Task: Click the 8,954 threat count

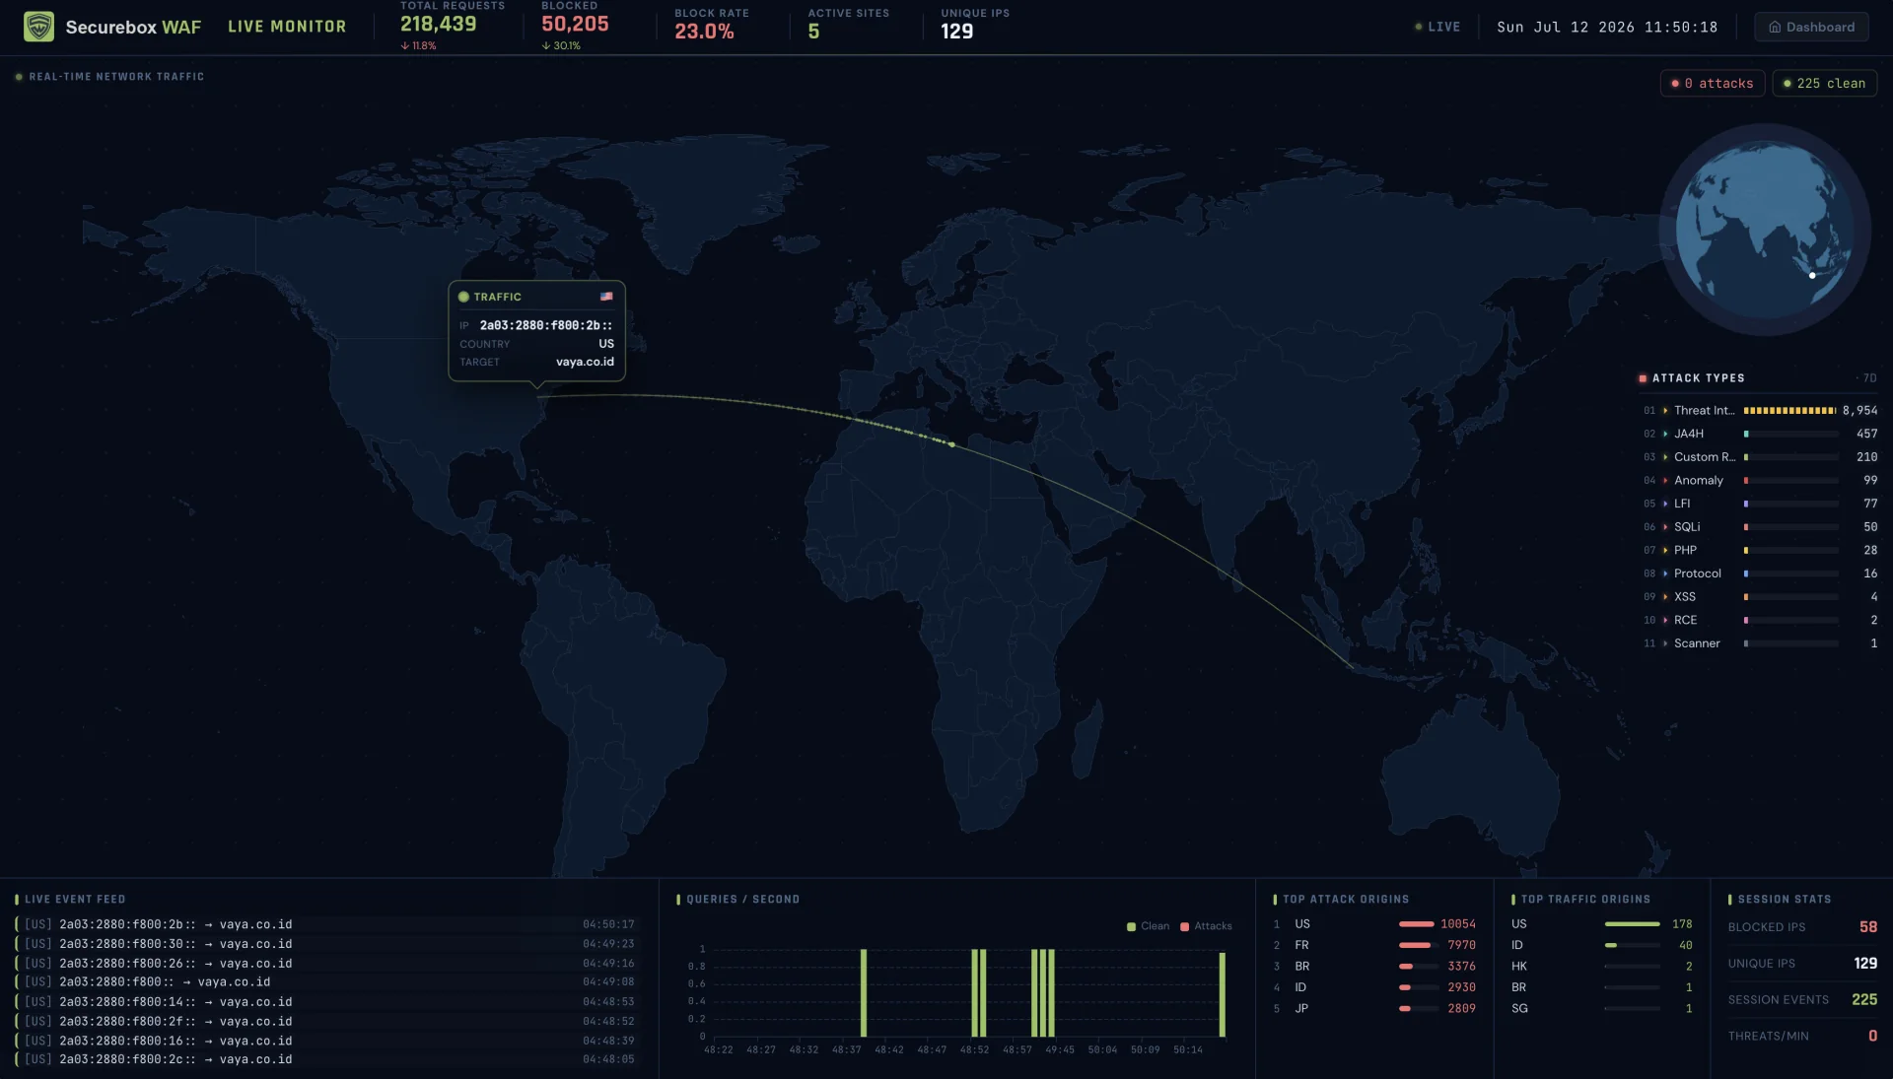Action: [1859, 411]
